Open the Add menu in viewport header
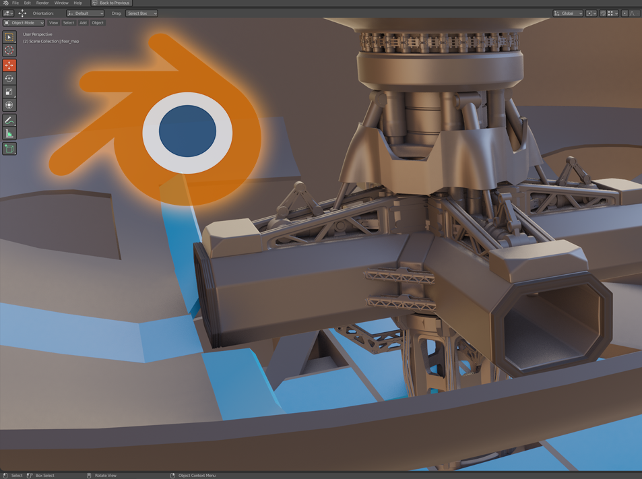 (x=83, y=23)
